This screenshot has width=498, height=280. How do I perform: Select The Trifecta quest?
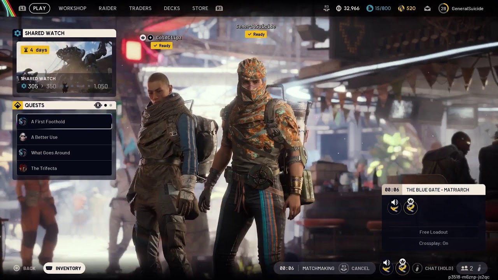point(64,168)
